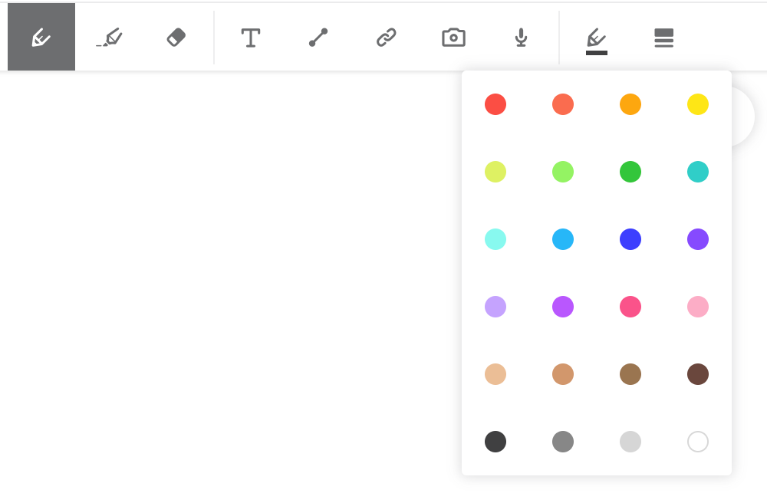Open the Camera photo tool
Viewport: 767px width, 503px height.
[453, 37]
